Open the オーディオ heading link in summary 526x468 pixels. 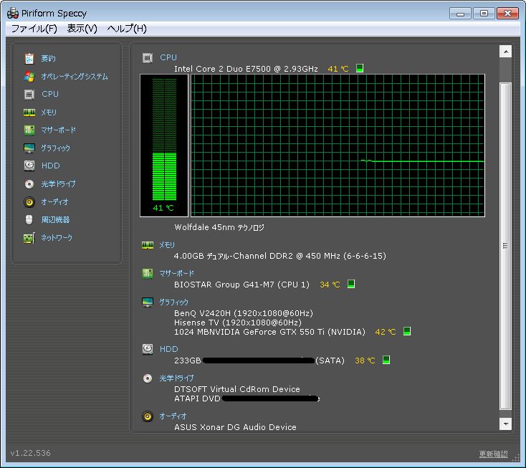(173, 416)
